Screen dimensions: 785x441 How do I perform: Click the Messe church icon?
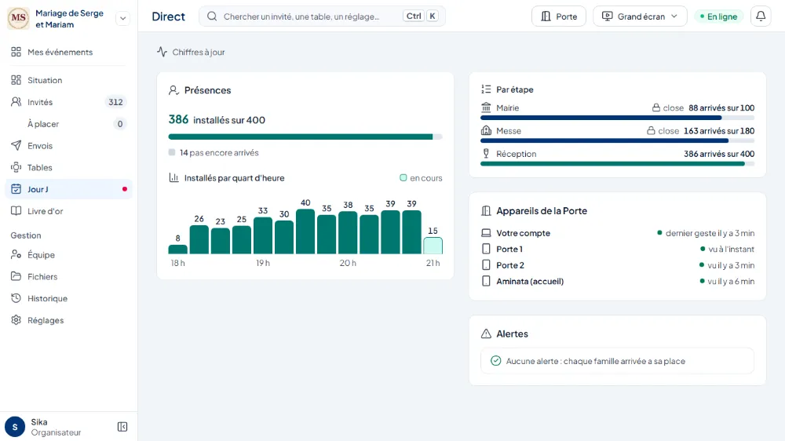[486, 130]
